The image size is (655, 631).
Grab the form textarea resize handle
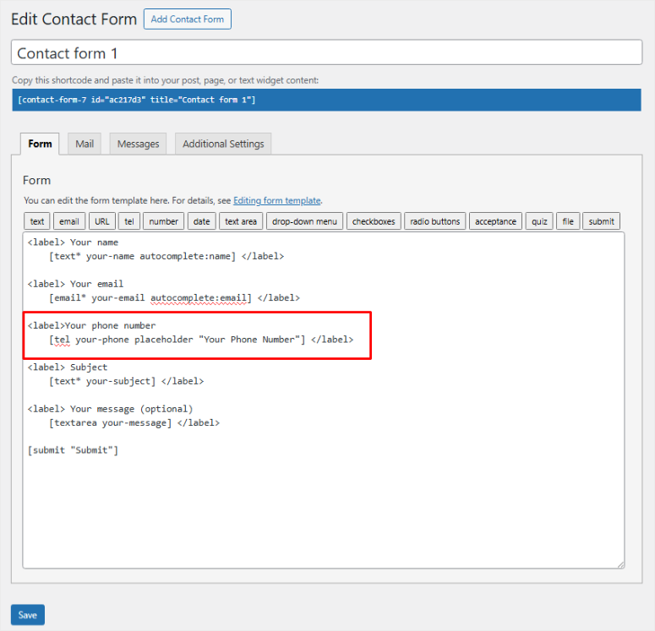point(620,564)
